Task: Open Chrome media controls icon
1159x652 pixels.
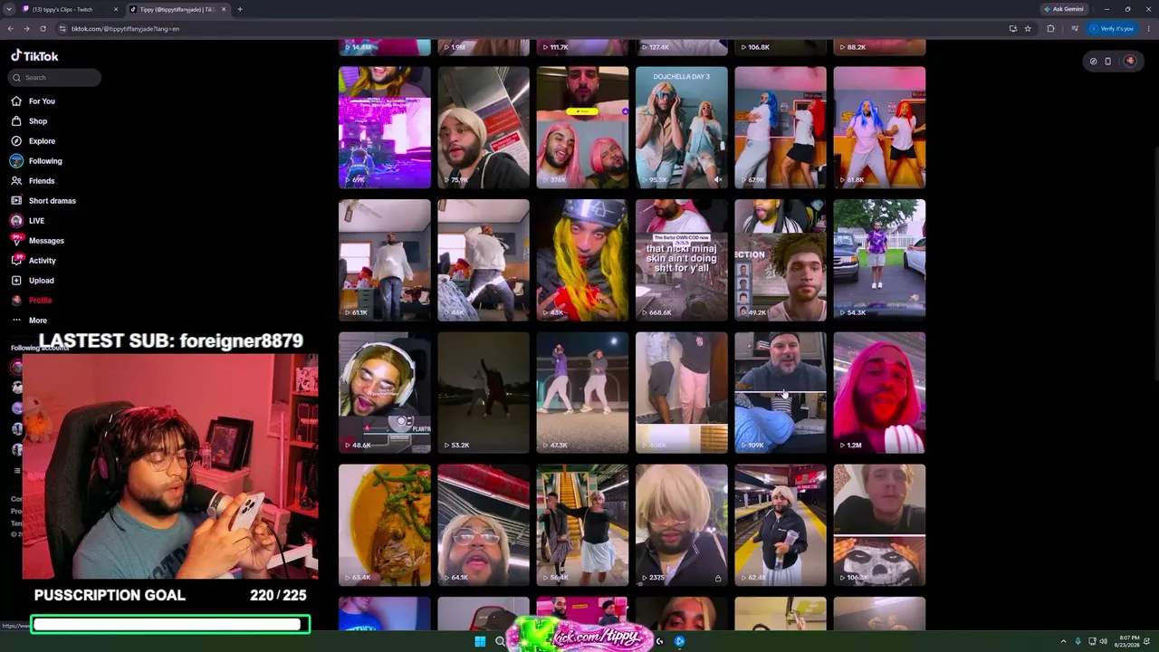Action: [x=1075, y=29]
